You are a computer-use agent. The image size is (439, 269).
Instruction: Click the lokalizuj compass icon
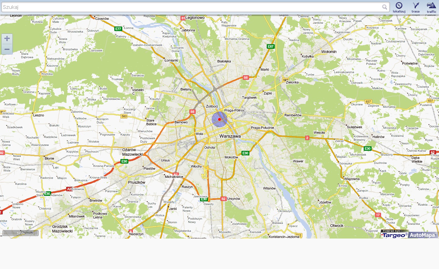point(399,5)
